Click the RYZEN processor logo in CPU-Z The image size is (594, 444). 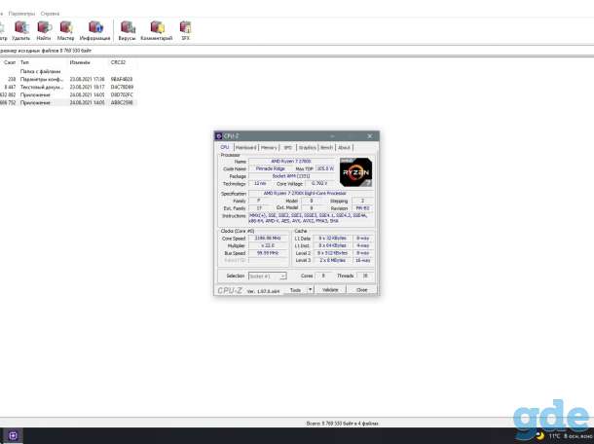coord(355,172)
